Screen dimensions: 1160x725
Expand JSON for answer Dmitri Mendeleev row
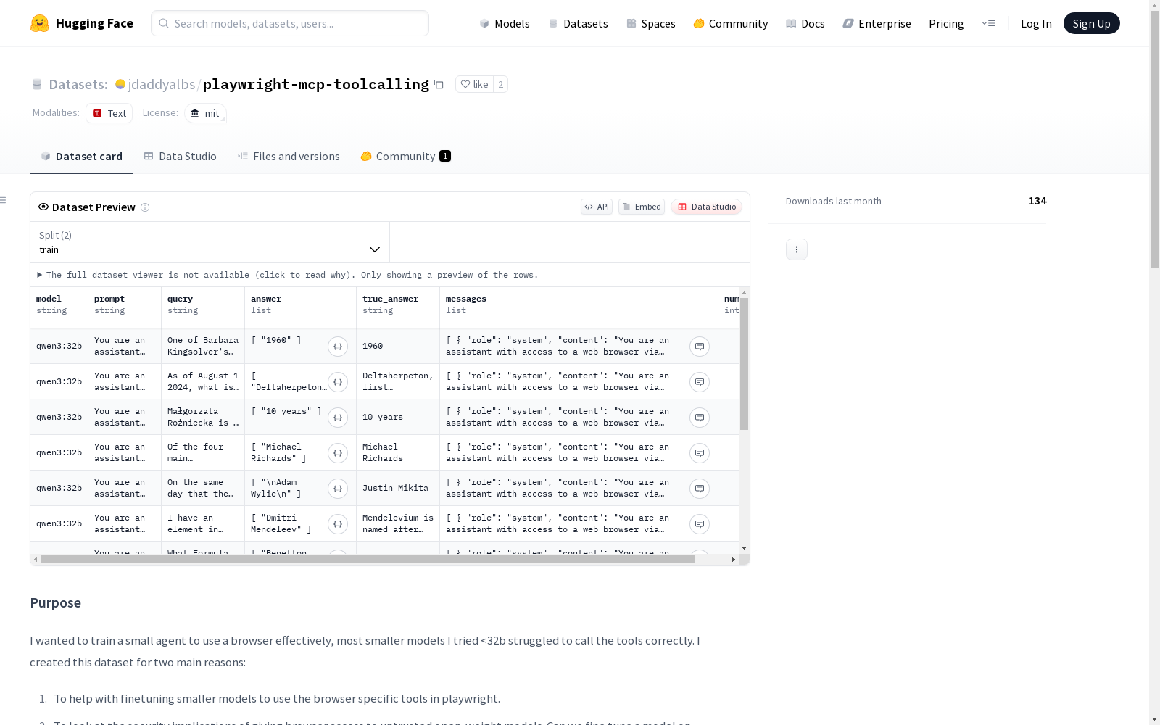338,524
